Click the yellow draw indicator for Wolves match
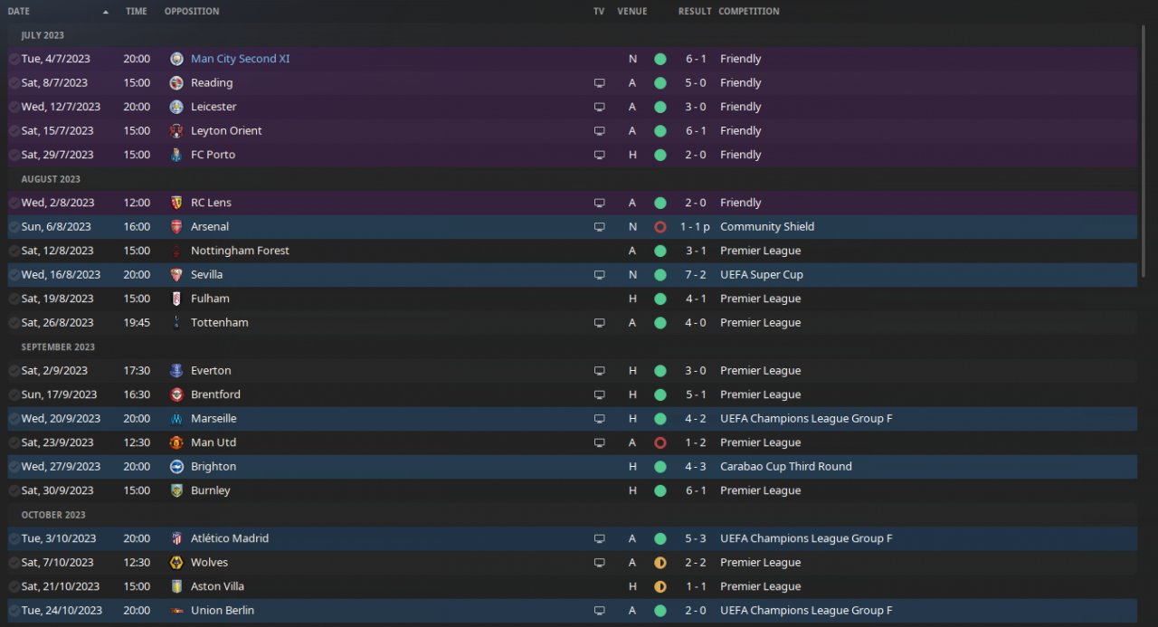This screenshot has height=627, width=1158. click(660, 563)
